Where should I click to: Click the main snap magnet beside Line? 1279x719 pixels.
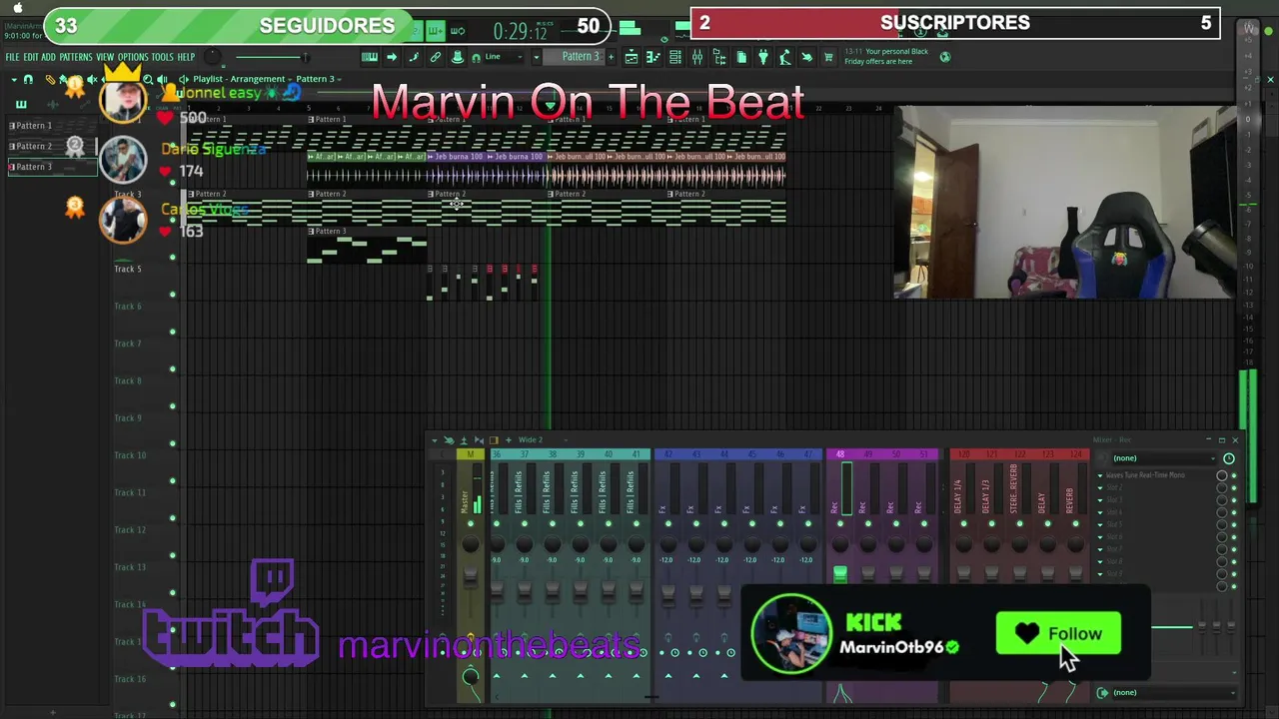click(x=476, y=57)
